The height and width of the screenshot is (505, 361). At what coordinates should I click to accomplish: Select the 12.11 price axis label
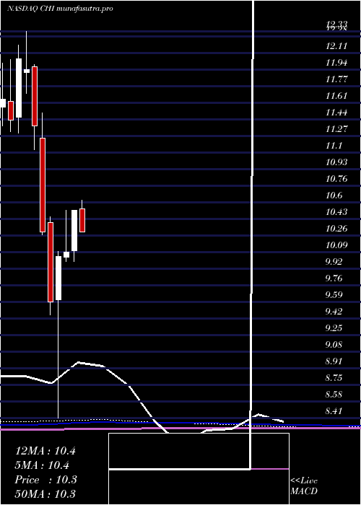point(336,46)
